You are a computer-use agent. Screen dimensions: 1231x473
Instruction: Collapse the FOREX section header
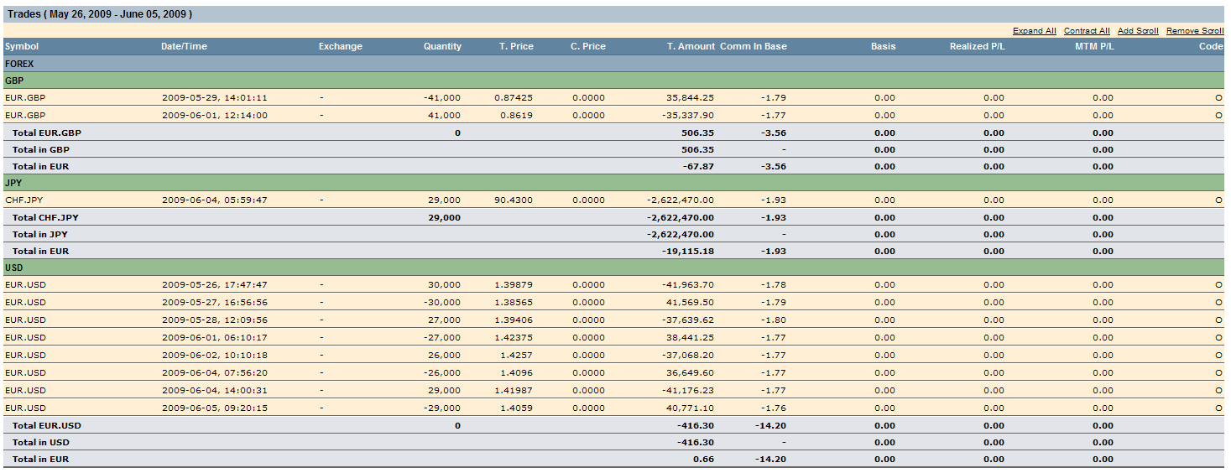click(x=19, y=64)
